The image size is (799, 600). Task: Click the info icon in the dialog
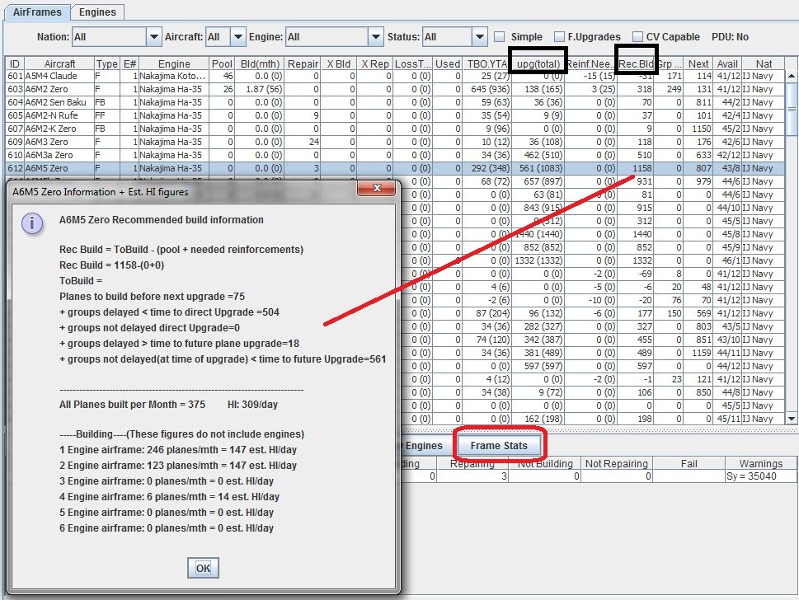pyautogui.click(x=31, y=223)
